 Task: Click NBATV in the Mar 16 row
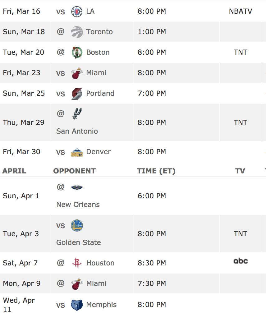(x=241, y=11)
